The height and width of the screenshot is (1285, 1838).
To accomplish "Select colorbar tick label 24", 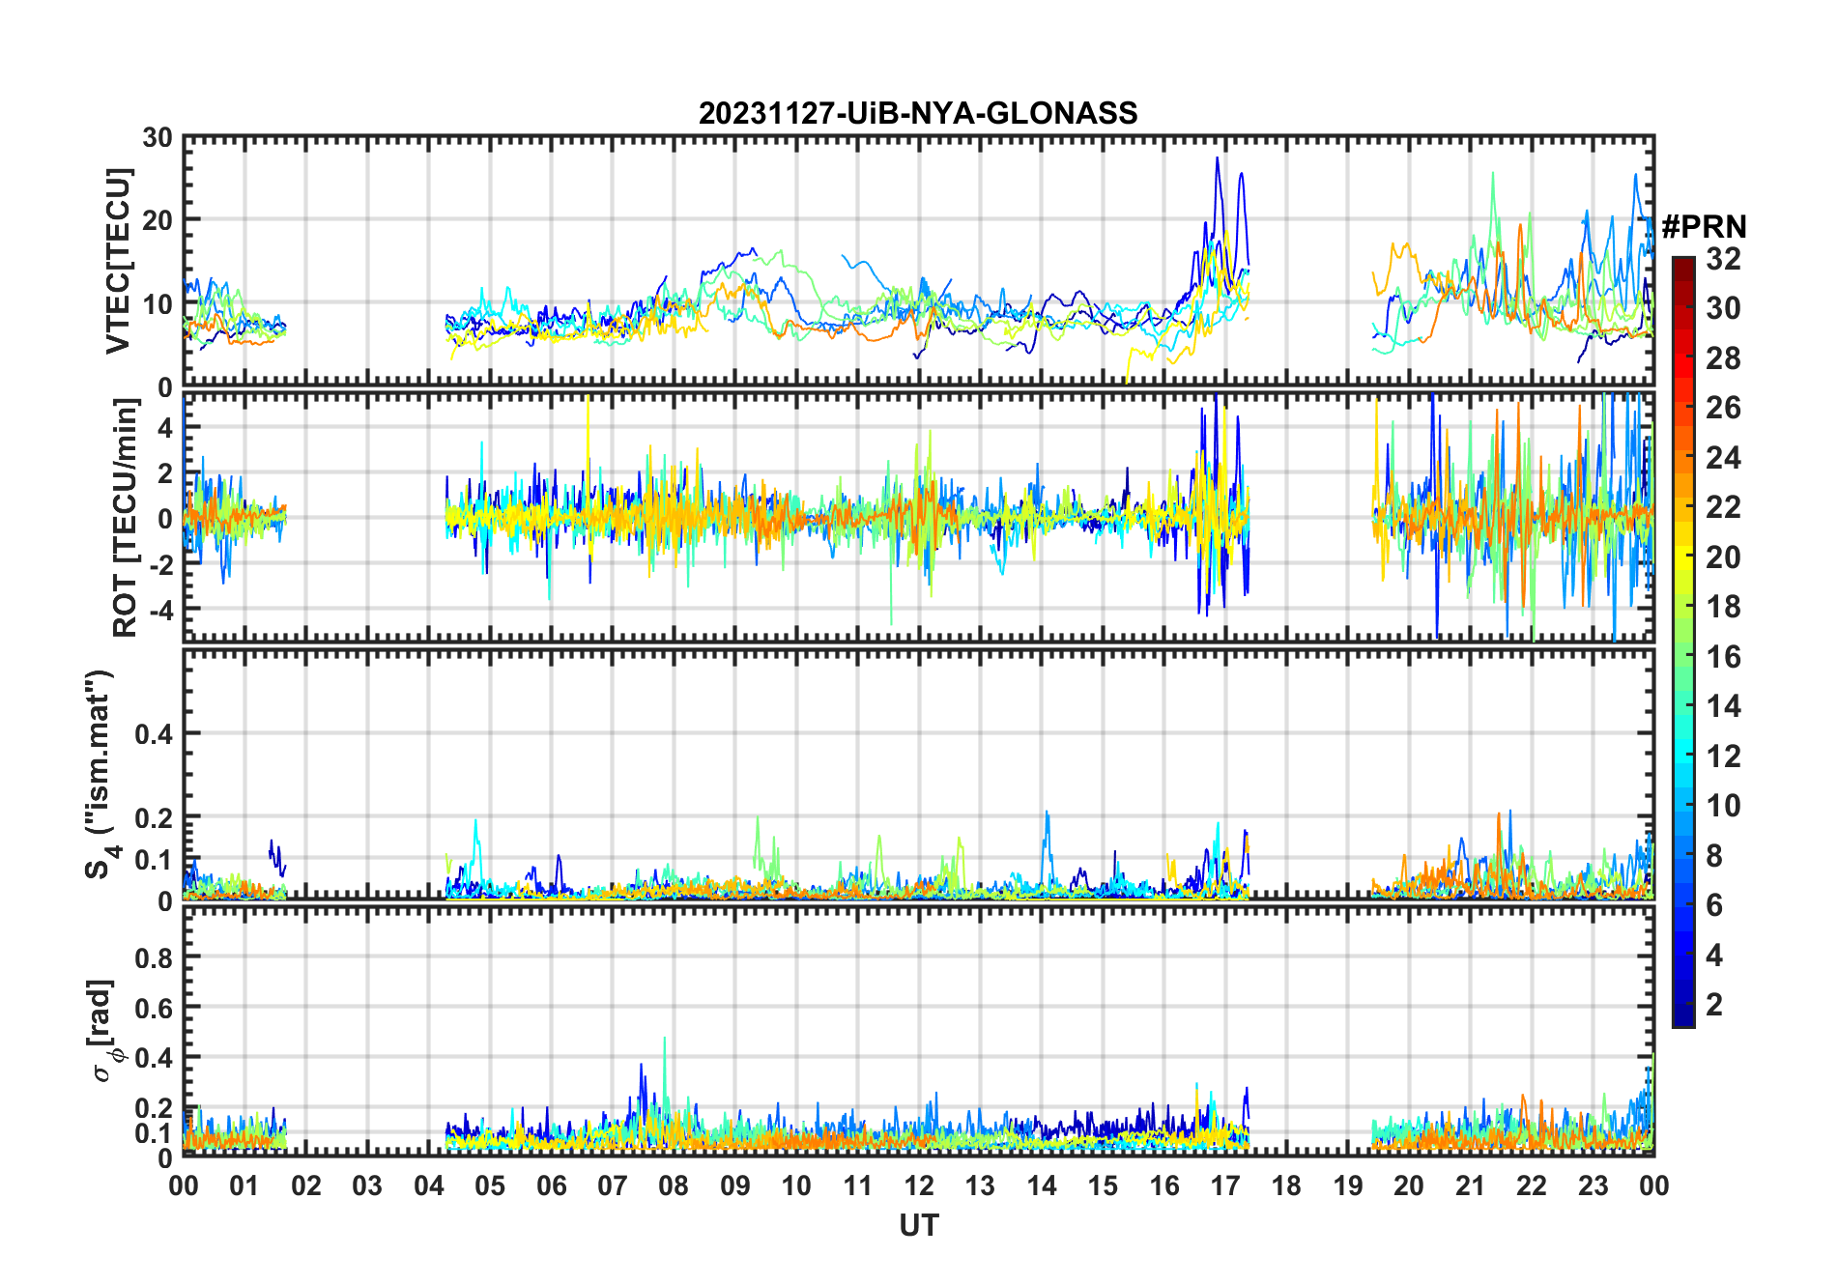I will (x=1723, y=458).
